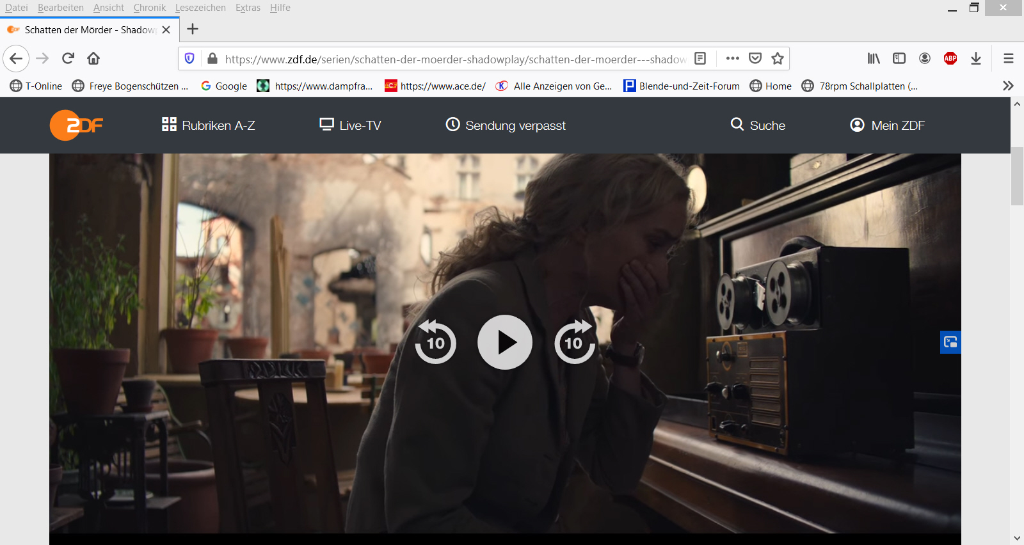This screenshot has height=545, width=1024.
Task: Show more bookmarks chevron
Action: pos(1008,86)
